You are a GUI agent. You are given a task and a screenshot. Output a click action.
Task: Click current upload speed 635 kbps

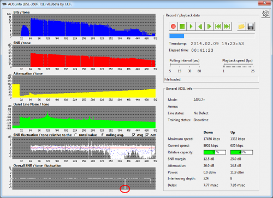[237, 145]
